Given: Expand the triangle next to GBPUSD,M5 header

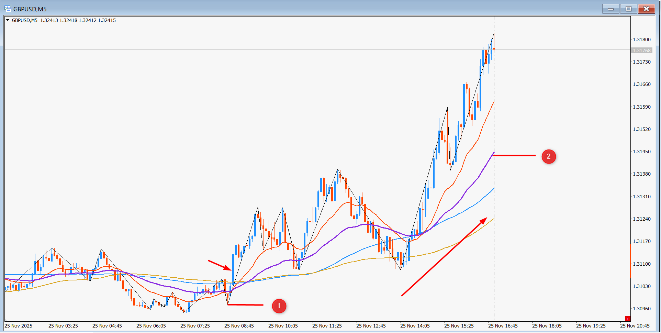Looking at the screenshot, I should [x=8, y=20].
